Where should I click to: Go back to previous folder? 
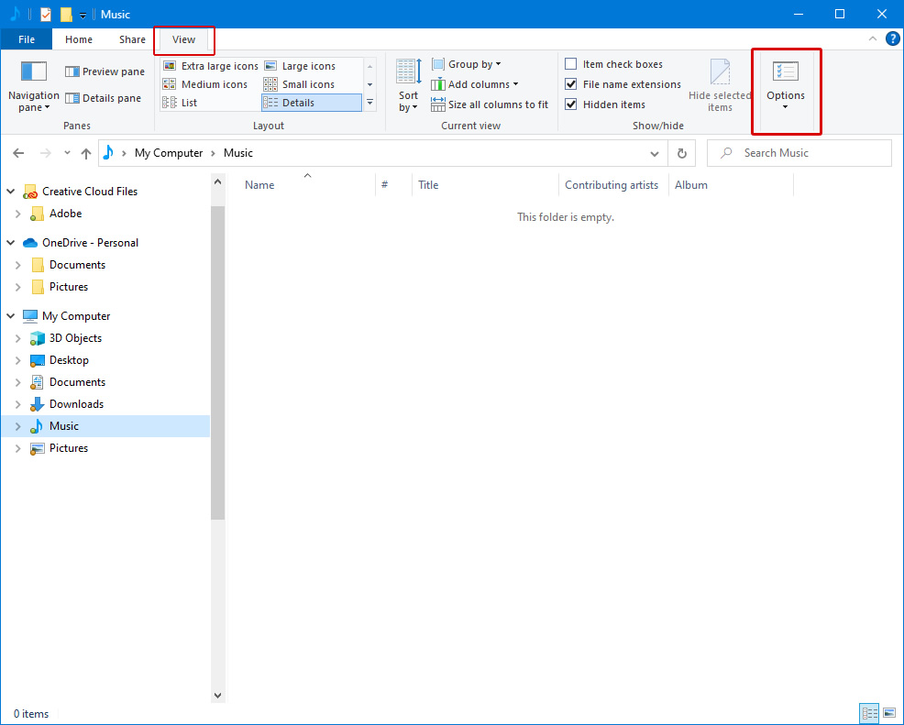pyautogui.click(x=18, y=153)
